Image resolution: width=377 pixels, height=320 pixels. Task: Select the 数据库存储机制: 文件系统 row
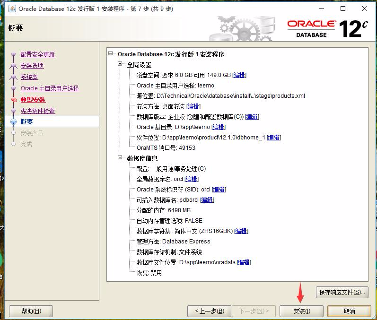pyautogui.click(x=169, y=252)
